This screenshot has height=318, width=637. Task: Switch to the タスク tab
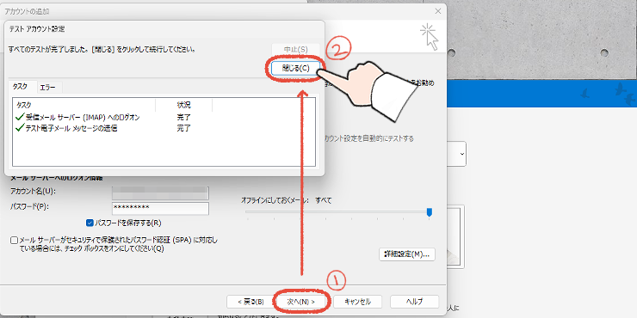click(x=21, y=87)
